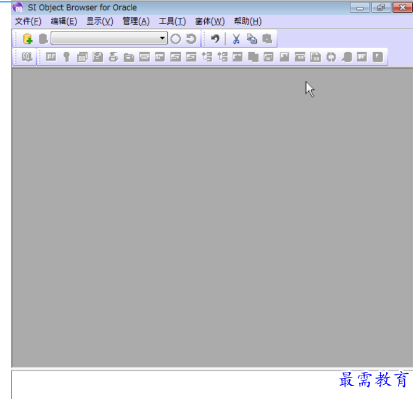Image resolution: width=414 pixels, height=399 pixels.
Task: Open the 文件(F) menu
Action: click(28, 22)
